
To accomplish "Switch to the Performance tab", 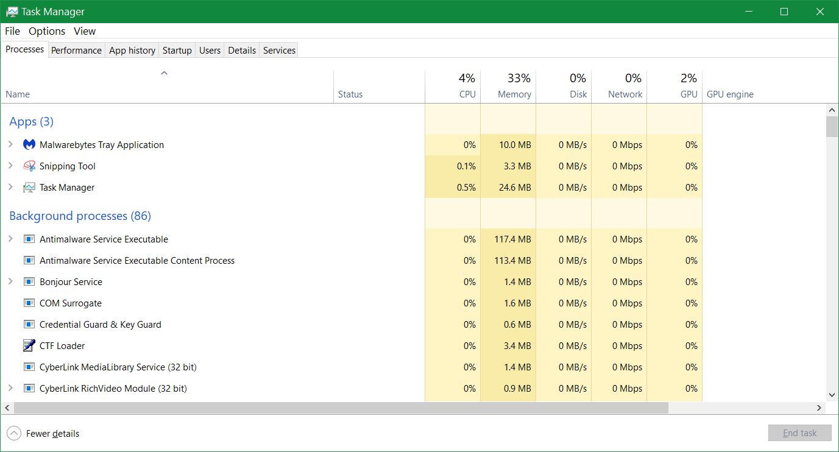I will 76,51.
